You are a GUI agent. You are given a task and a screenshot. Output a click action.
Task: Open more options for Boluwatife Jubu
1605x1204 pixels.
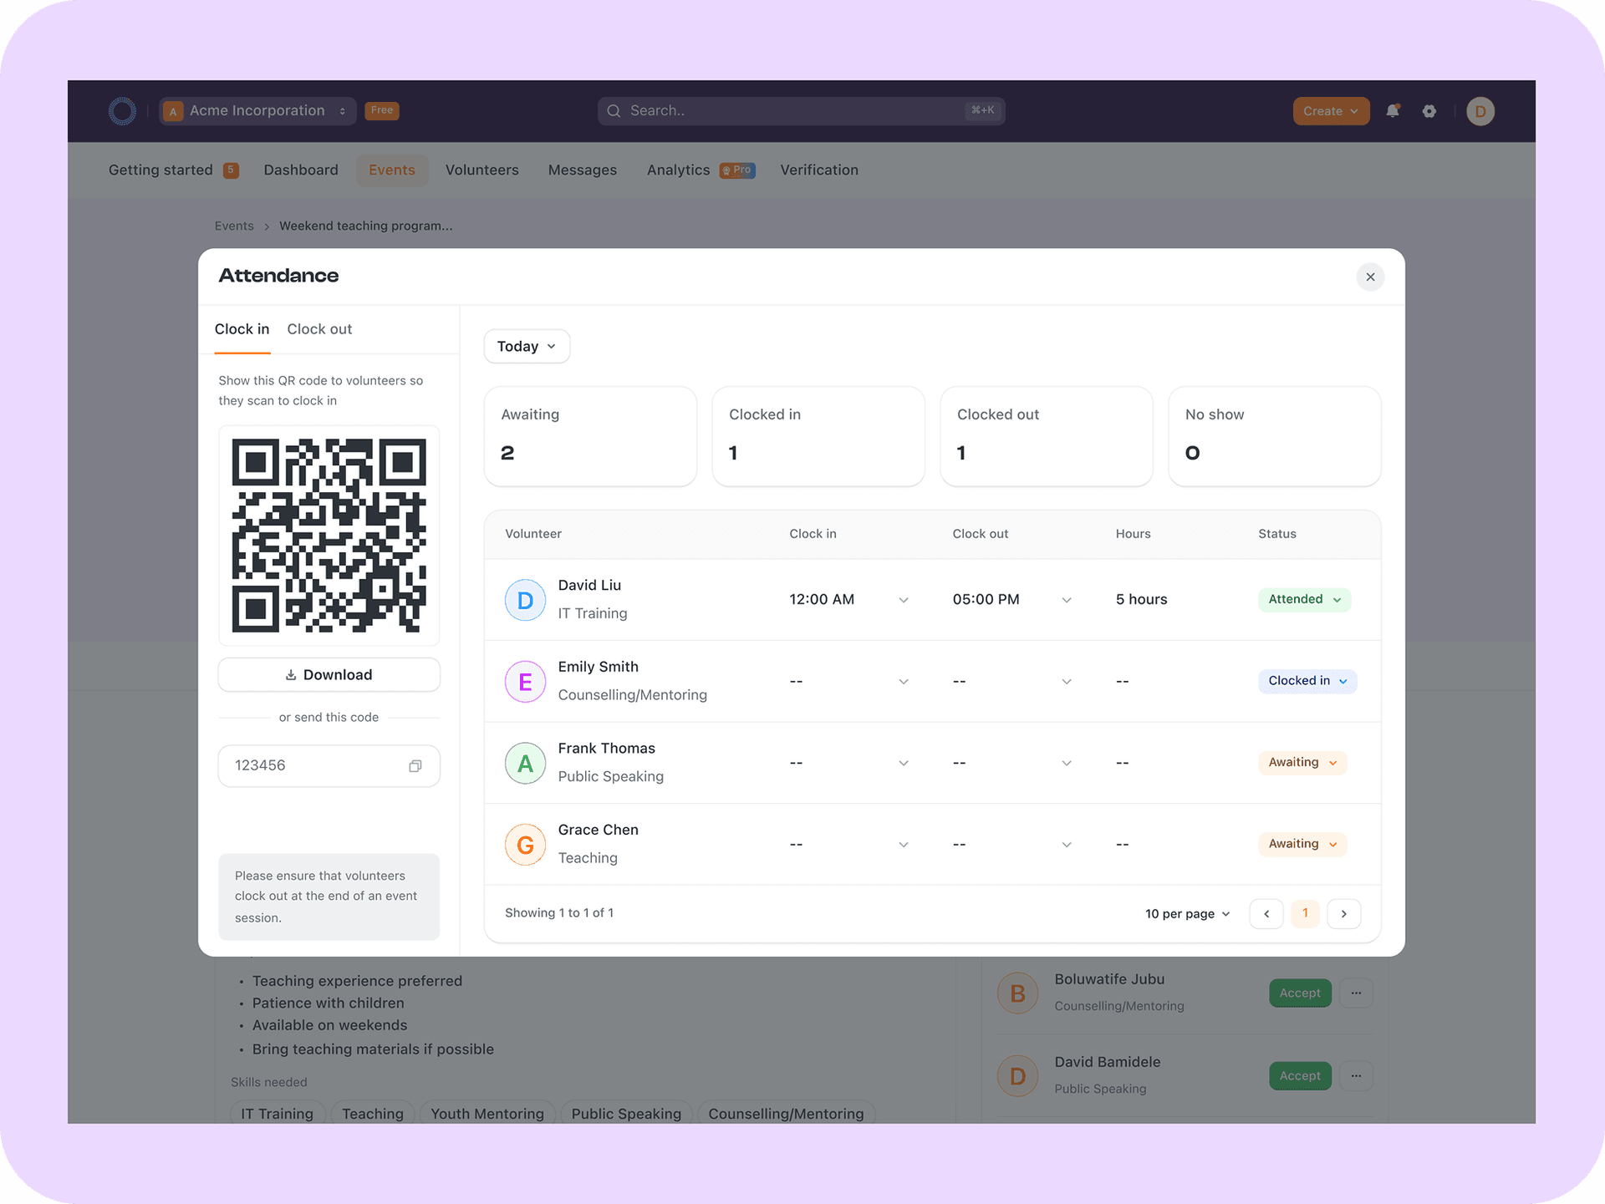(x=1356, y=993)
